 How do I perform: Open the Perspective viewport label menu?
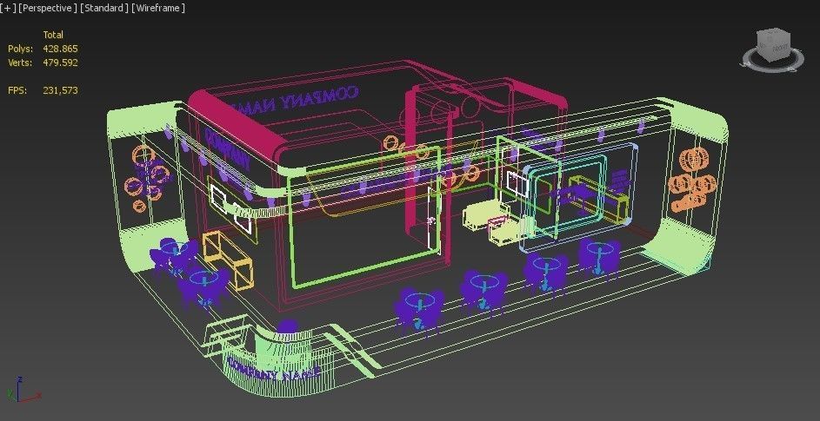pos(48,8)
